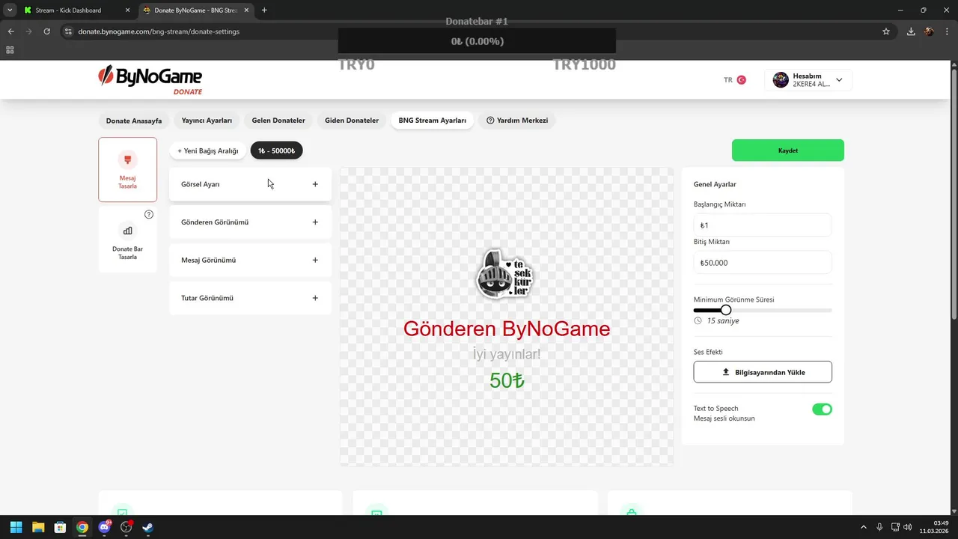The image size is (958, 539).
Task: Click the thank-you knight sticker in preview
Action: tap(506, 274)
